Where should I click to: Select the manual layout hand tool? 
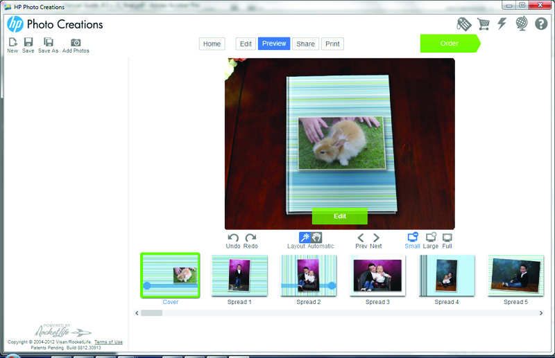point(316,237)
